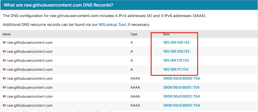258x112 pixels.
Task: Click the 2606:50c0:8001::154 AAAA link
Action: coord(181,87)
